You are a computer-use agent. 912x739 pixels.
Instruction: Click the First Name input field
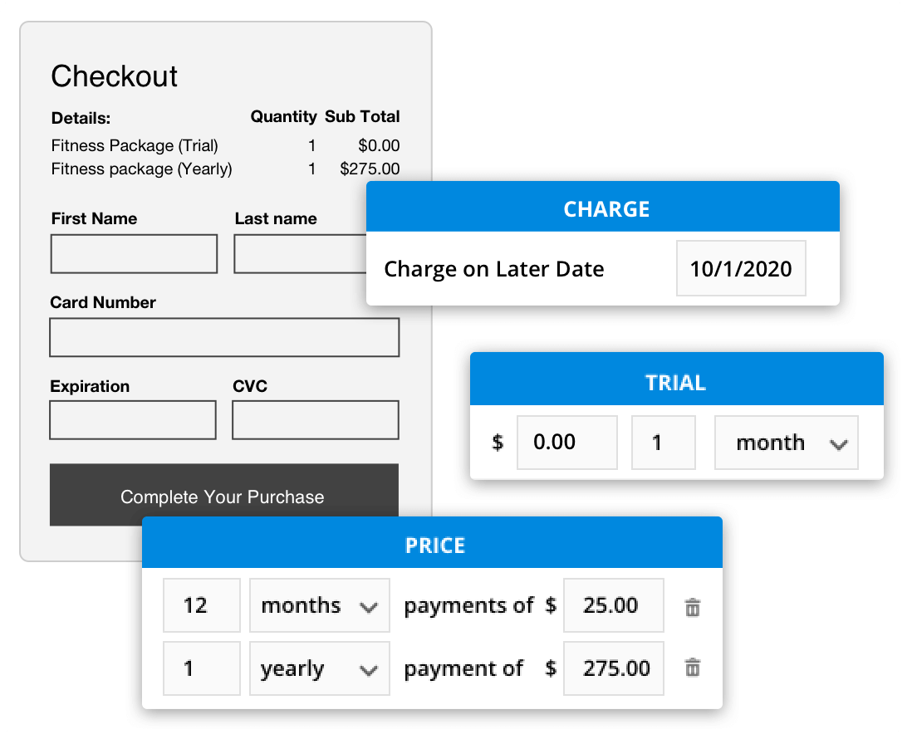pyautogui.click(x=134, y=253)
